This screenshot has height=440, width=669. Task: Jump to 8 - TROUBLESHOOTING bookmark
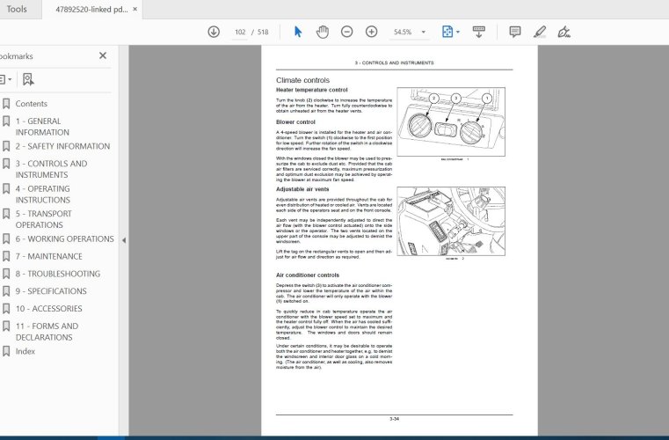pos(58,274)
